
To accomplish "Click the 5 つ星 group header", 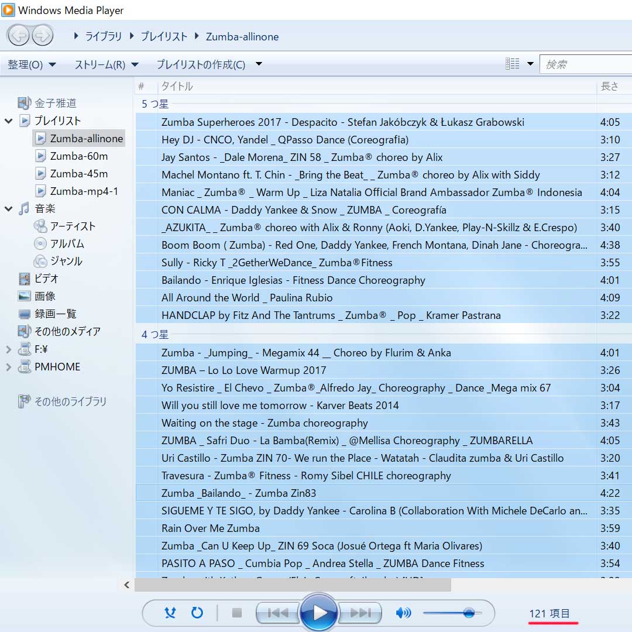I will [x=155, y=104].
